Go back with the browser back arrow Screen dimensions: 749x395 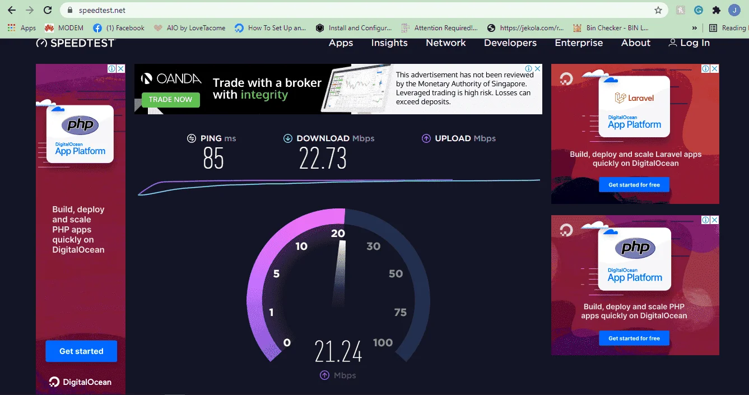tap(11, 10)
